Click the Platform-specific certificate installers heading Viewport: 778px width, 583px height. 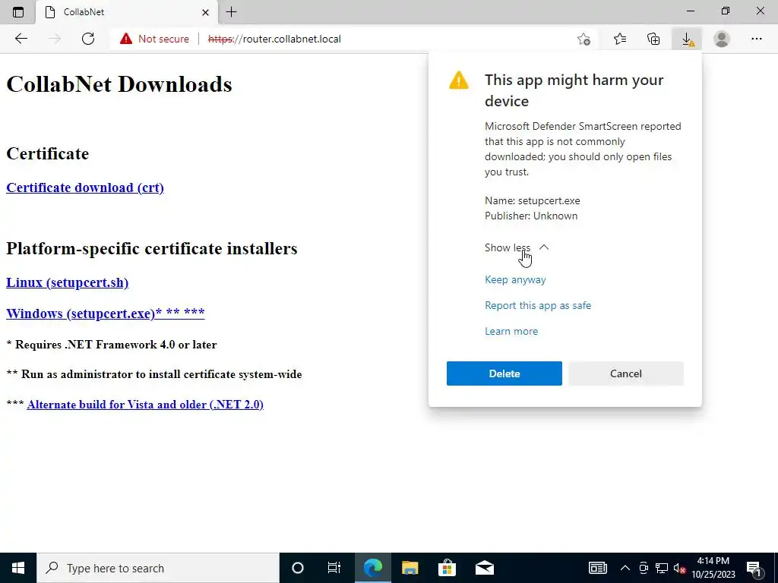click(152, 248)
